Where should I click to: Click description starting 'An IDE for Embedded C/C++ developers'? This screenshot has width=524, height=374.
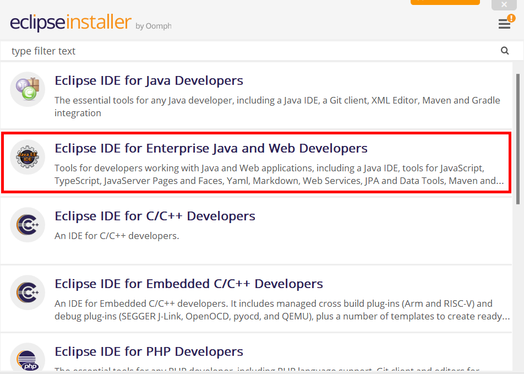(282, 310)
